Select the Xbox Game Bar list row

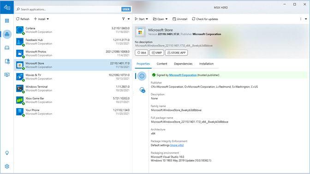coord(73,100)
